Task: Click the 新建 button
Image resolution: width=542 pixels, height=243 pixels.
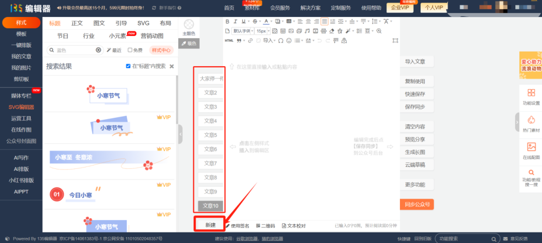Action: click(210, 225)
